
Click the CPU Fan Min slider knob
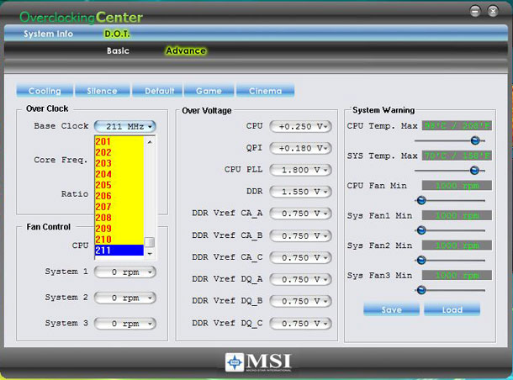pyautogui.click(x=421, y=200)
